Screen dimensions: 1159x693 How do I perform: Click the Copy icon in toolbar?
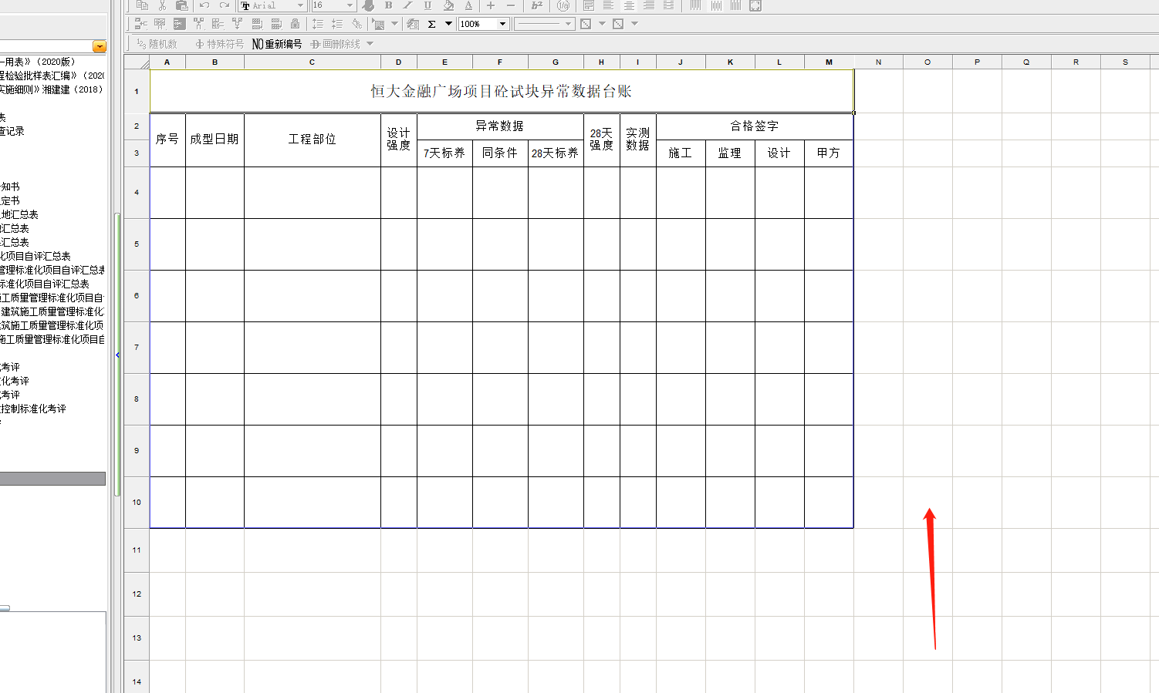pyautogui.click(x=142, y=5)
